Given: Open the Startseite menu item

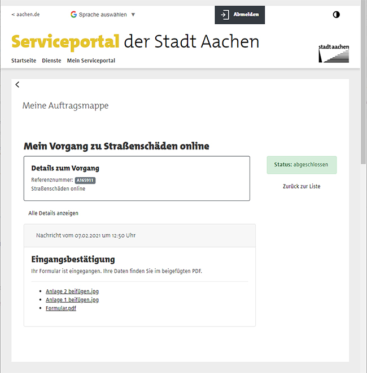Looking at the screenshot, I should pyautogui.click(x=24, y=61).
